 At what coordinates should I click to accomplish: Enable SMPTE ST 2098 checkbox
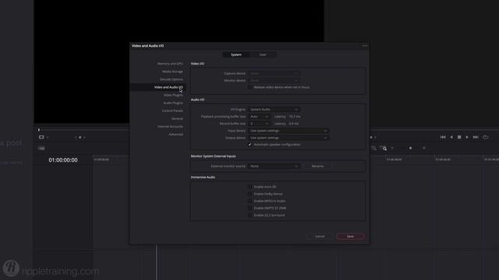tap(250, 208)
